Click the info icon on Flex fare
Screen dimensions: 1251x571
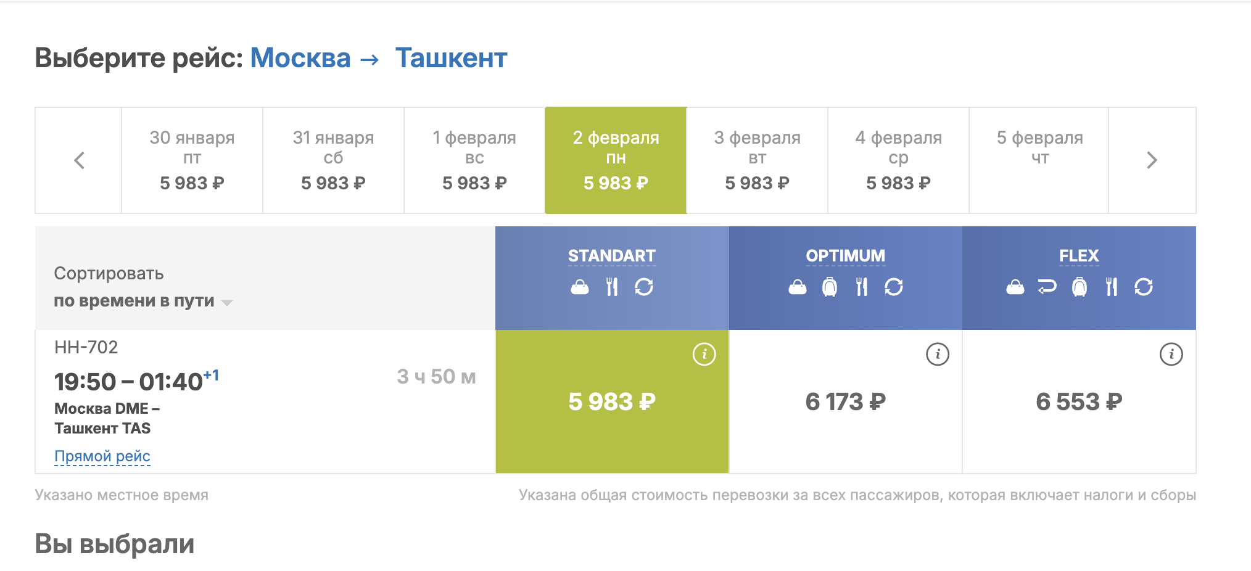click(x=1171, y=354)
